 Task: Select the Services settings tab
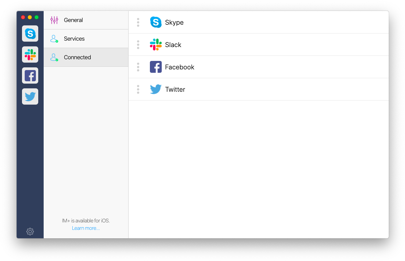click(x=86, y=39)
